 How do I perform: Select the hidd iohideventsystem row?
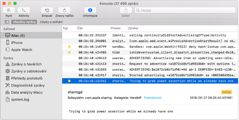[150, 52]
